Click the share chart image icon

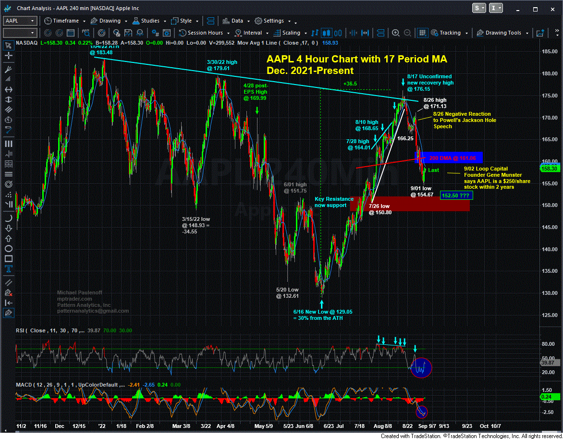540,33
